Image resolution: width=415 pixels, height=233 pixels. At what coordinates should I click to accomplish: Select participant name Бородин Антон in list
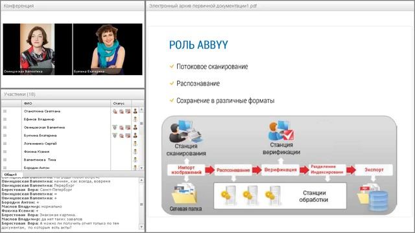click(x=36, y=168)
